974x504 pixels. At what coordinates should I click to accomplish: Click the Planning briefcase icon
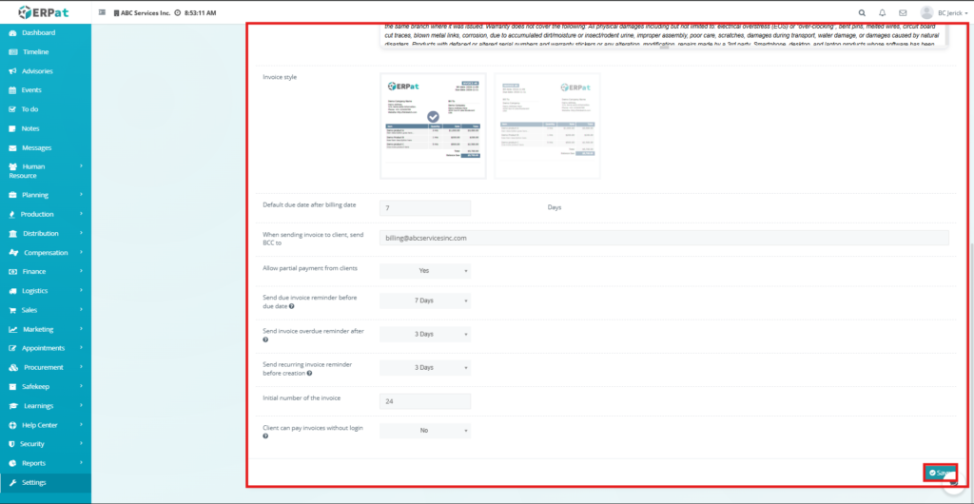click(12, 195)
